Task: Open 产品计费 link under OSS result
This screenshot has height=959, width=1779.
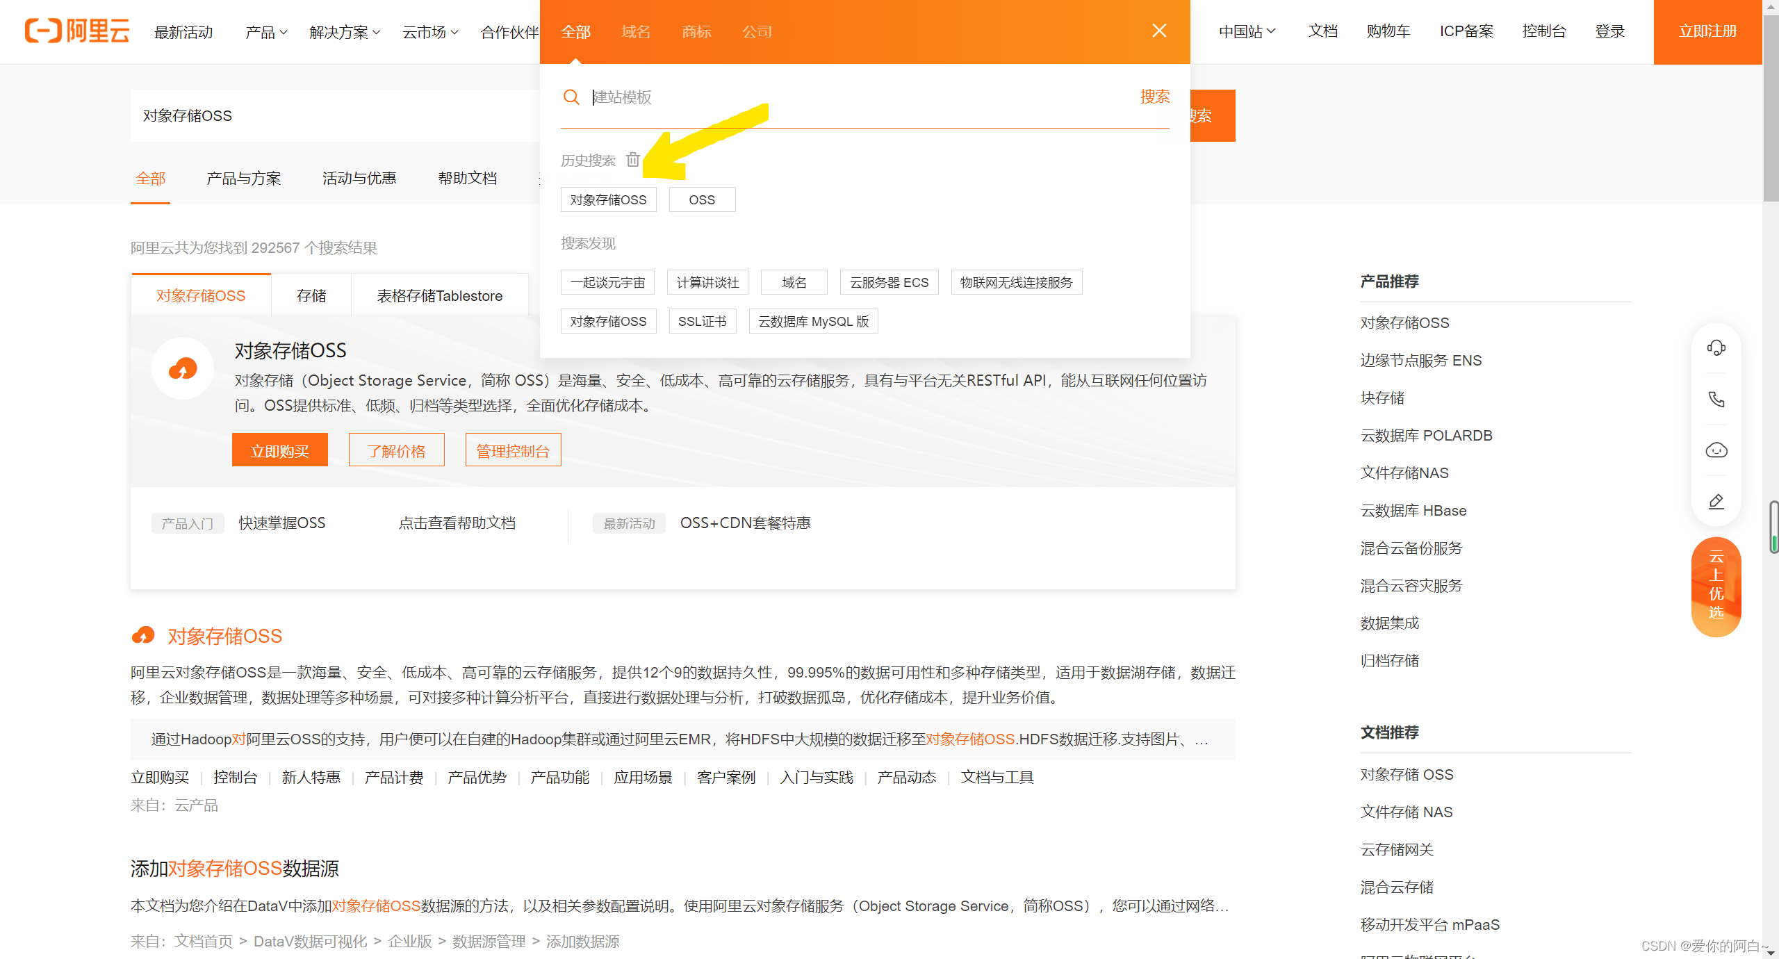Action: (x=394, y=777)
